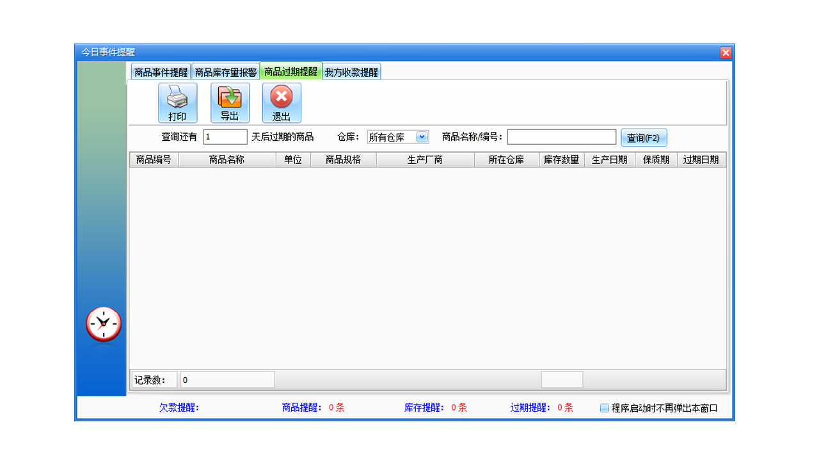Screen dimensions: 819x461
Task: Switch to the 商品事件提醒 tab
Action: (161, 71)
